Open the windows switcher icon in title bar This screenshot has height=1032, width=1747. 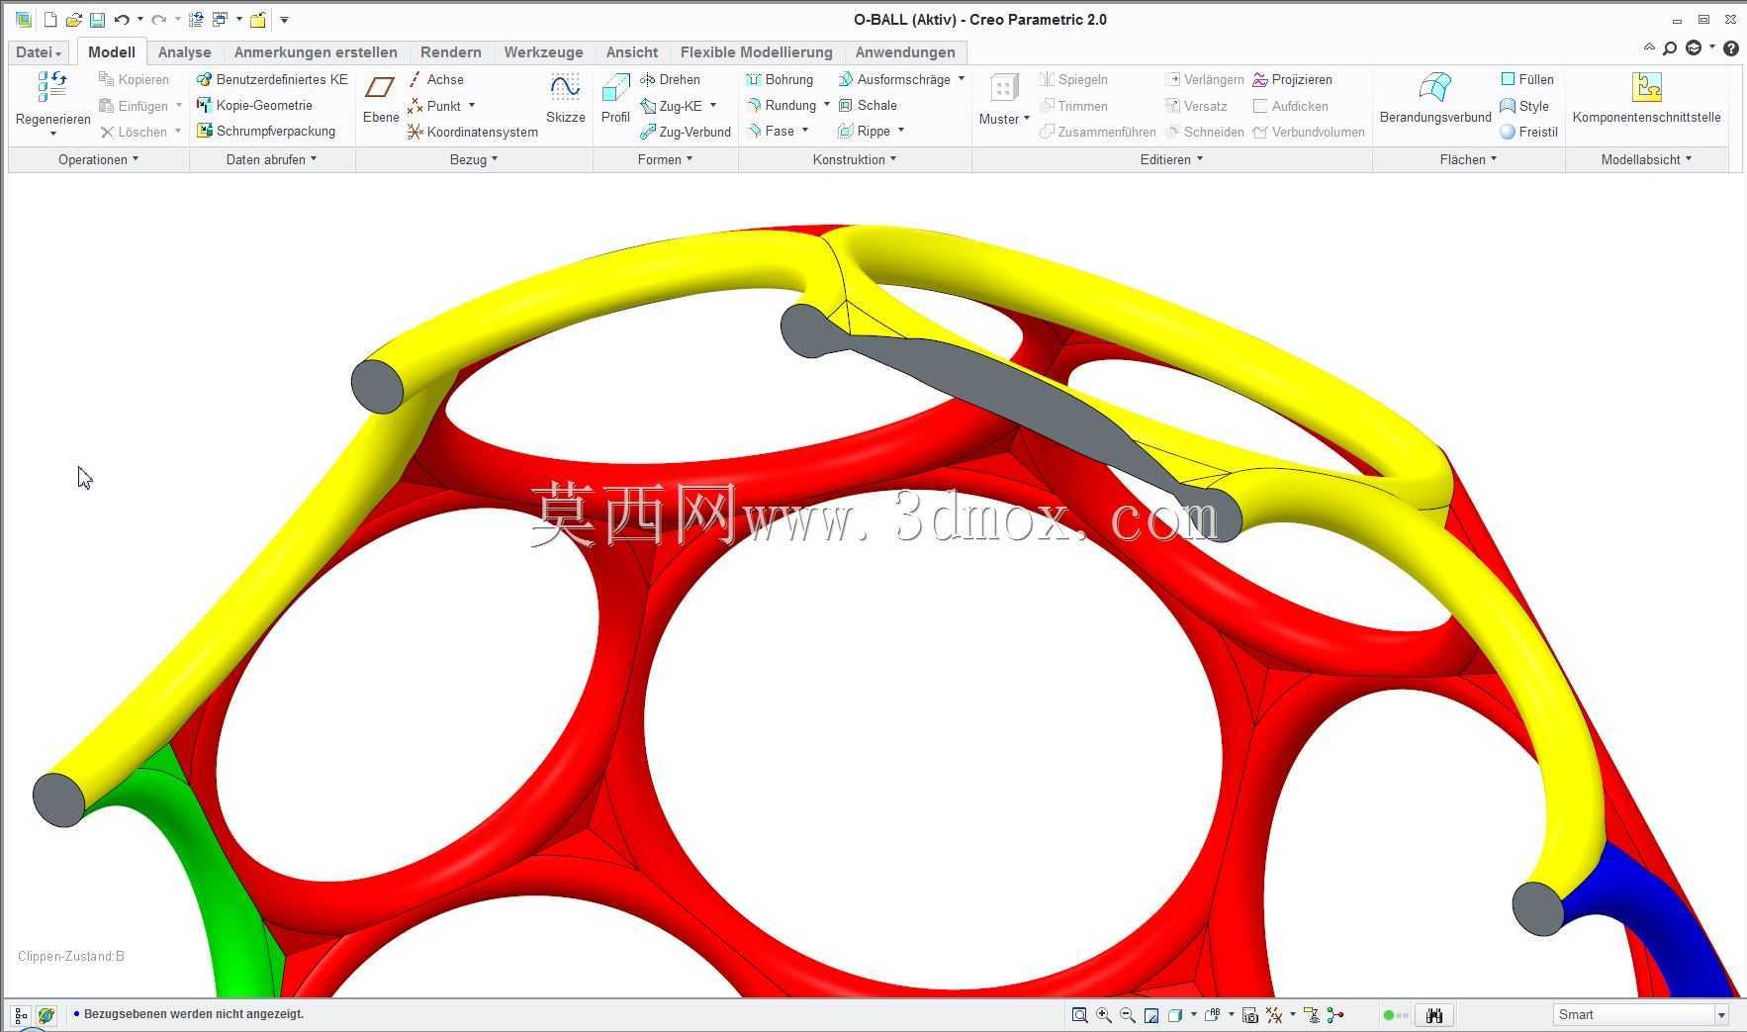point(220,20)
